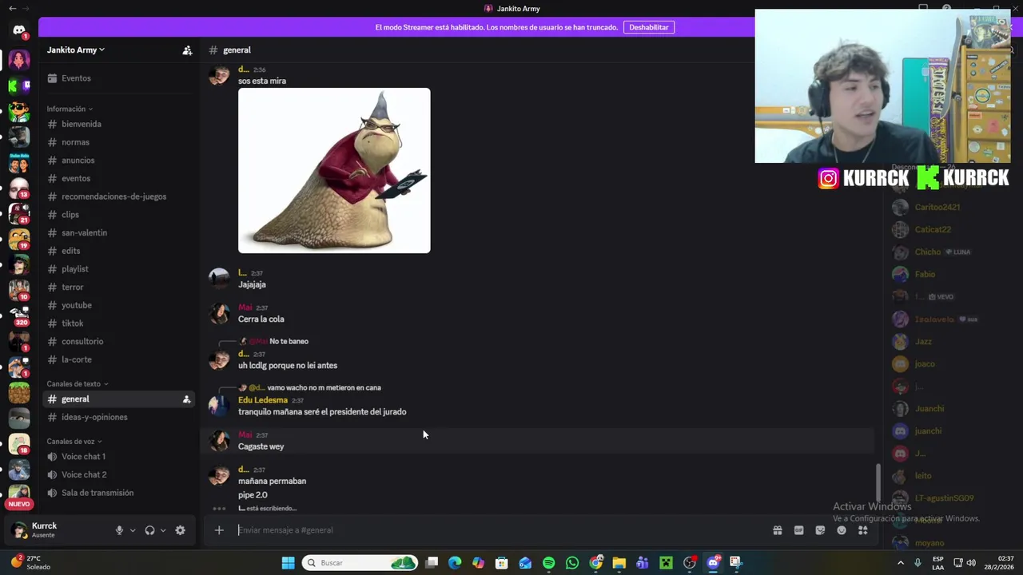
Task: Toggle microphone mute in user panel
Action: (119, 530)
